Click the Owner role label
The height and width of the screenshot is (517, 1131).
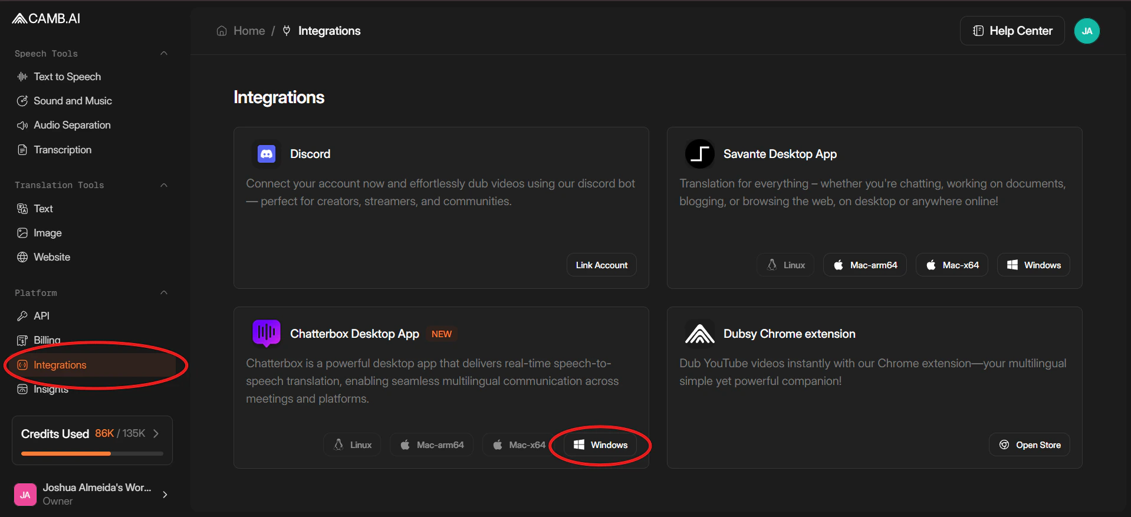click(58, 501)
